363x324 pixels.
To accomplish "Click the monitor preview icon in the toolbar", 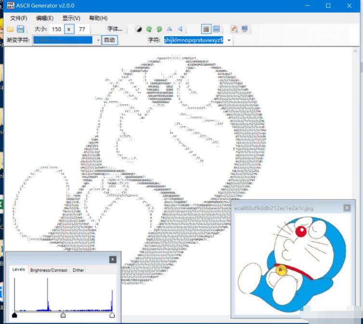I will click(x=245, y=29).
